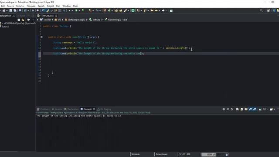This screenshot has height=157, width=279.
Task: Click the Writable status bar entry
Action: point(136,154)
